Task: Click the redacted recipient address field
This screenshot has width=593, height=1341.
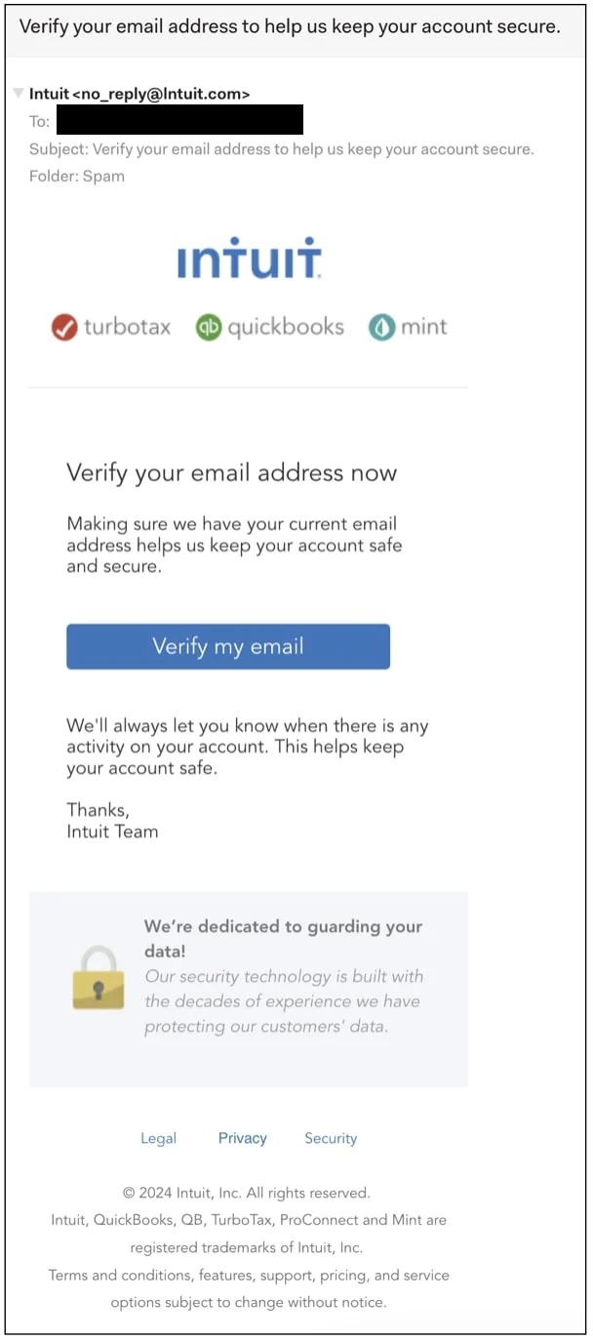Action: click(x=179, y=120)
